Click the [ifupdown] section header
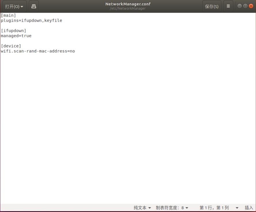This screenshot has width=256, height=212. point(14,31)
